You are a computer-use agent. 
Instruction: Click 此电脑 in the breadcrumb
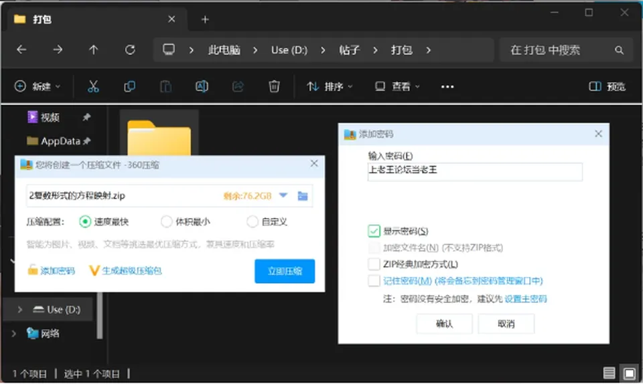224,50
